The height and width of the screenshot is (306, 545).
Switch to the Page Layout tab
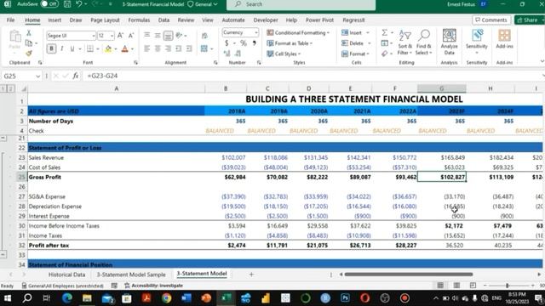pyautogui.click(x=105, y=20)
